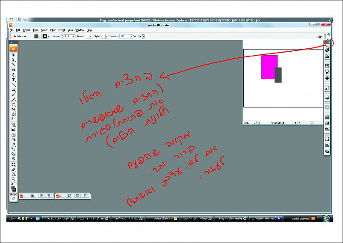Viewport: 343px width, 243px height.
Task: Open the Swatches grid panel icon
Action: tap(327, 65)
